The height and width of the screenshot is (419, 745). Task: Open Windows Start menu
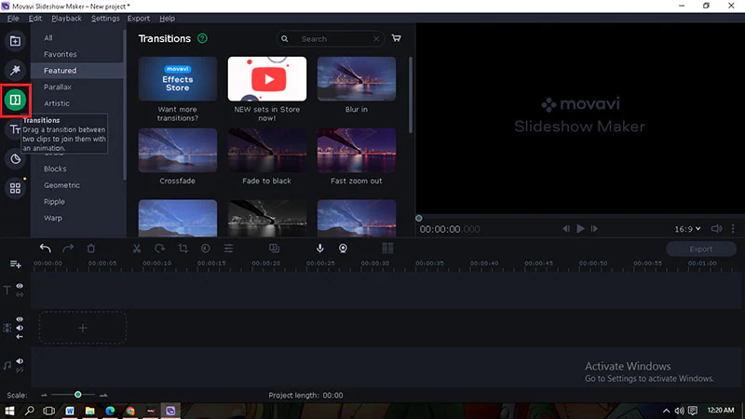coord(9,411)
